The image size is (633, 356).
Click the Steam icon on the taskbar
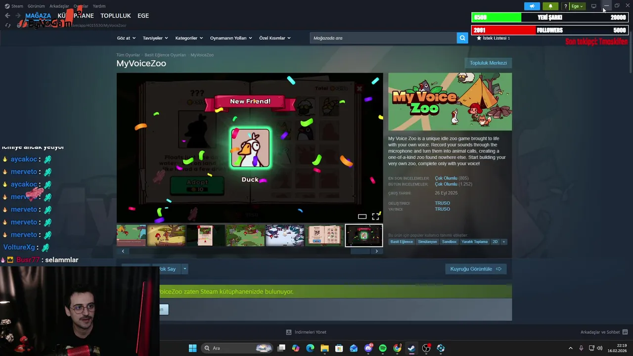point(411,348)
